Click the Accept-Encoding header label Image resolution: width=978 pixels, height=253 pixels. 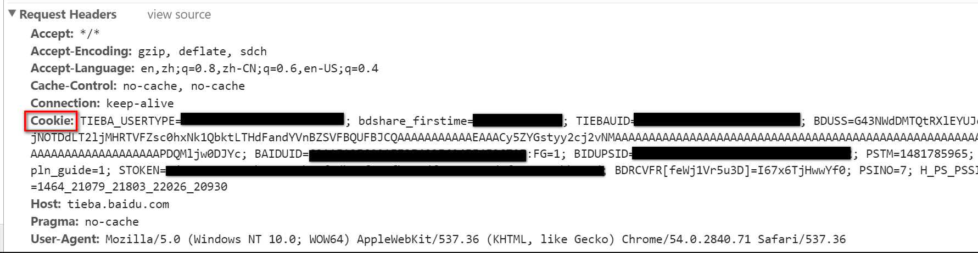(x=81, y=51)
